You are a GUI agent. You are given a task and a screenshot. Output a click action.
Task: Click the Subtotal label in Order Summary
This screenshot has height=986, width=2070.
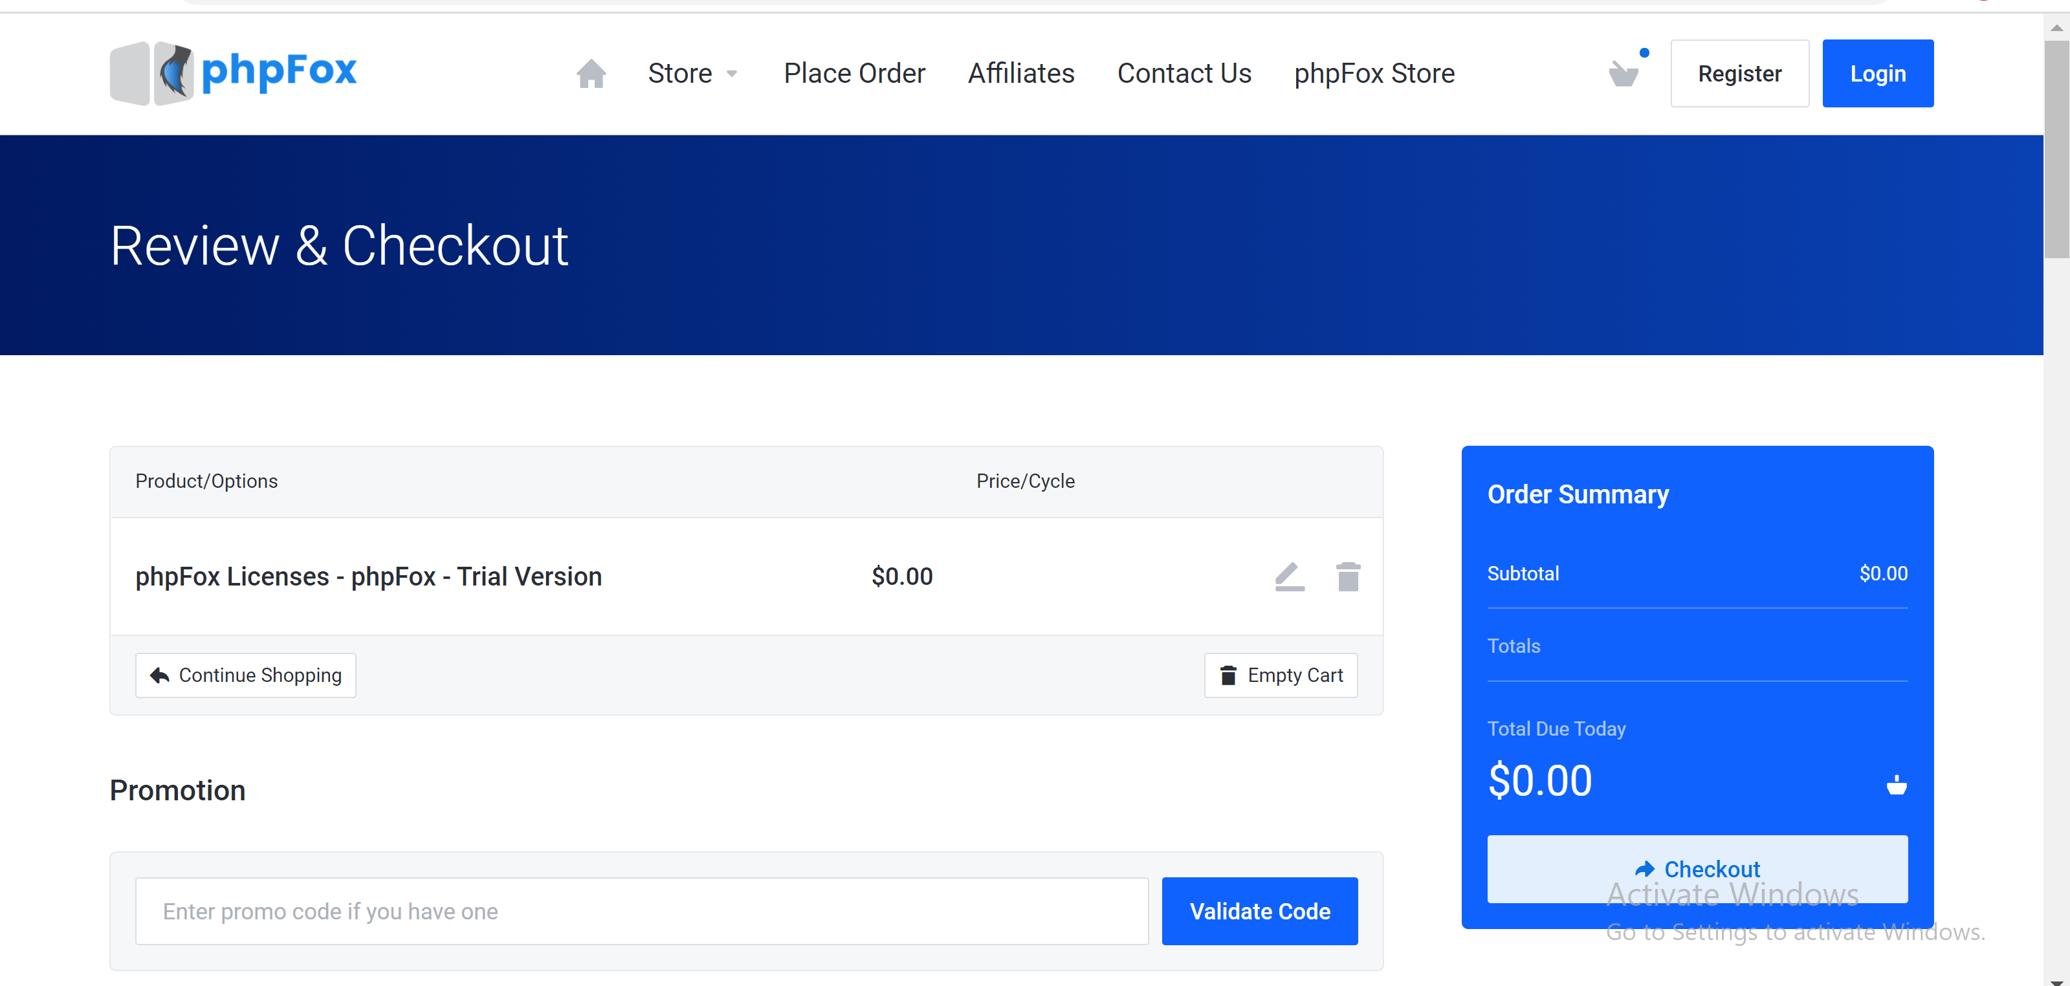tap(1523, 573)
